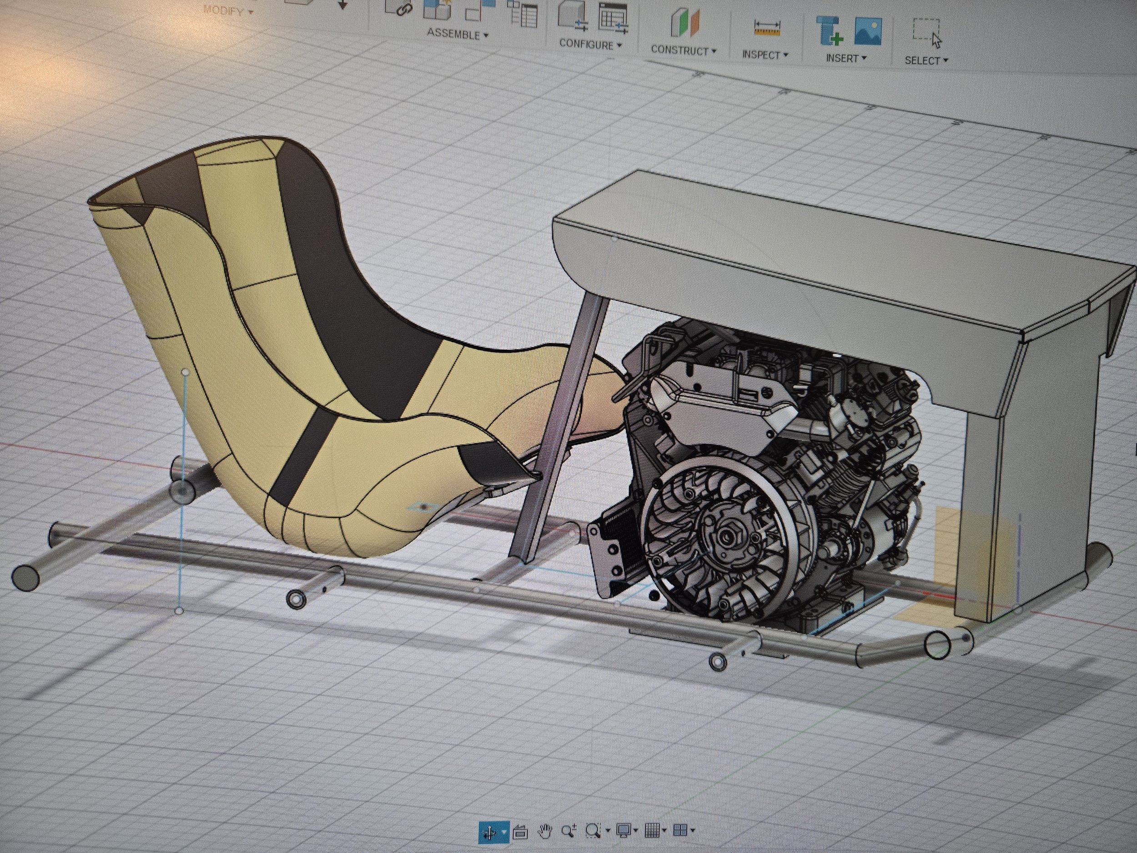The image size is (1137, 853).
Task: Expand the CONFIGURE dropdown
Action: (x=591, y=44)
